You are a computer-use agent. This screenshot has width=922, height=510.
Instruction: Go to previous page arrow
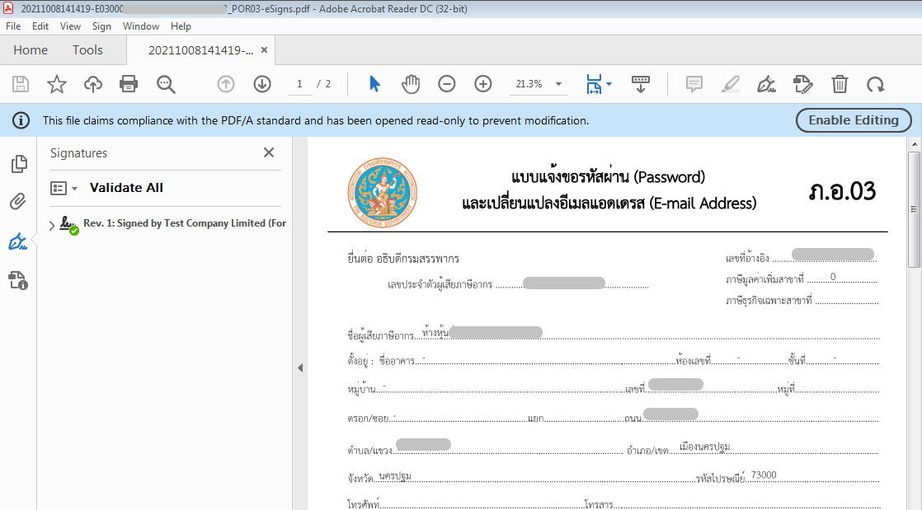[226, 84]
